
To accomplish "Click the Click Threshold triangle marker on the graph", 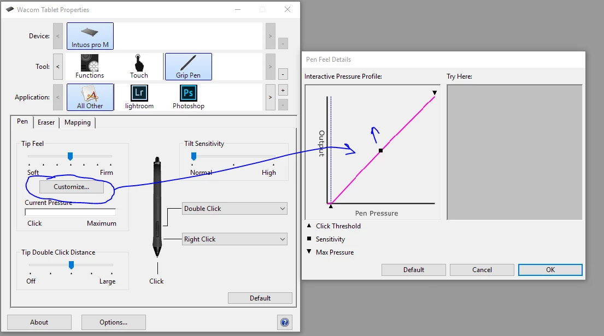I will pos(331,207).
